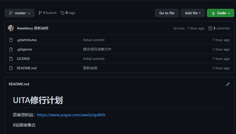This screenshot has height=134, width=236.
Task: Edit README with the pencil icon
Action: pos(228,84)
